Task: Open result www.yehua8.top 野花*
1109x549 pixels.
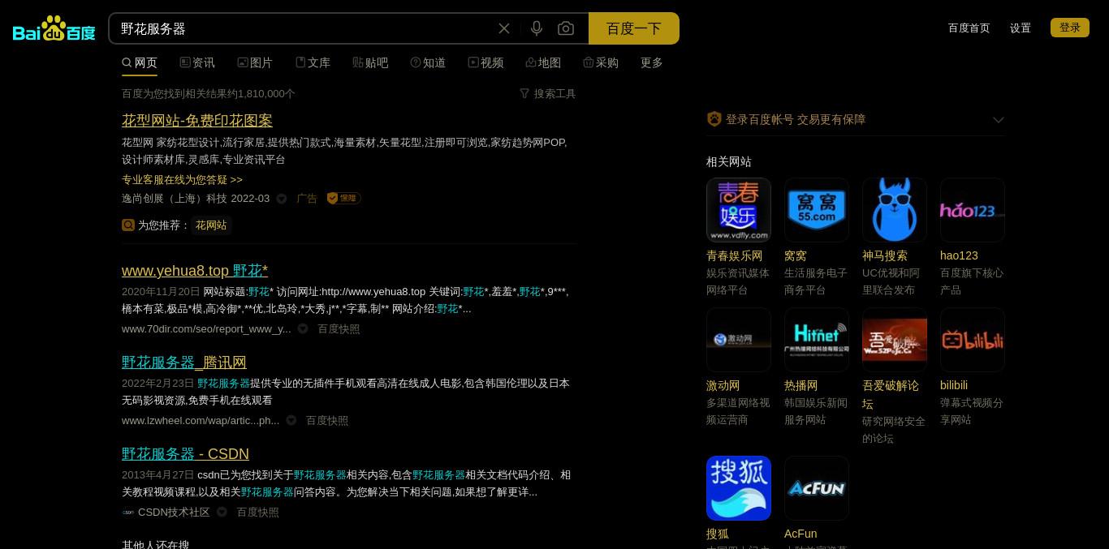Action: [195, 270]
